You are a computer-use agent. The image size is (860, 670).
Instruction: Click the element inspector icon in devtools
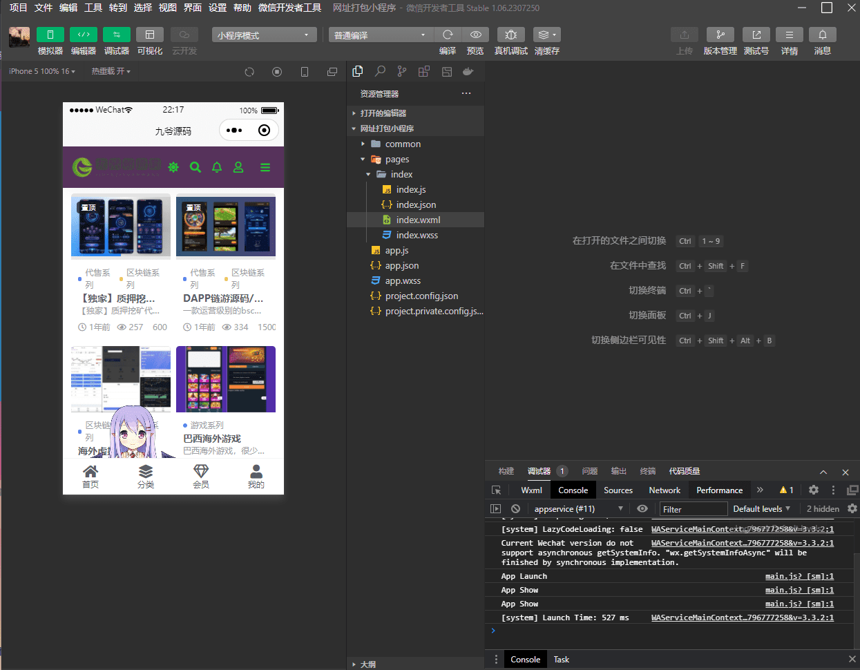click(x=496, y=490)
